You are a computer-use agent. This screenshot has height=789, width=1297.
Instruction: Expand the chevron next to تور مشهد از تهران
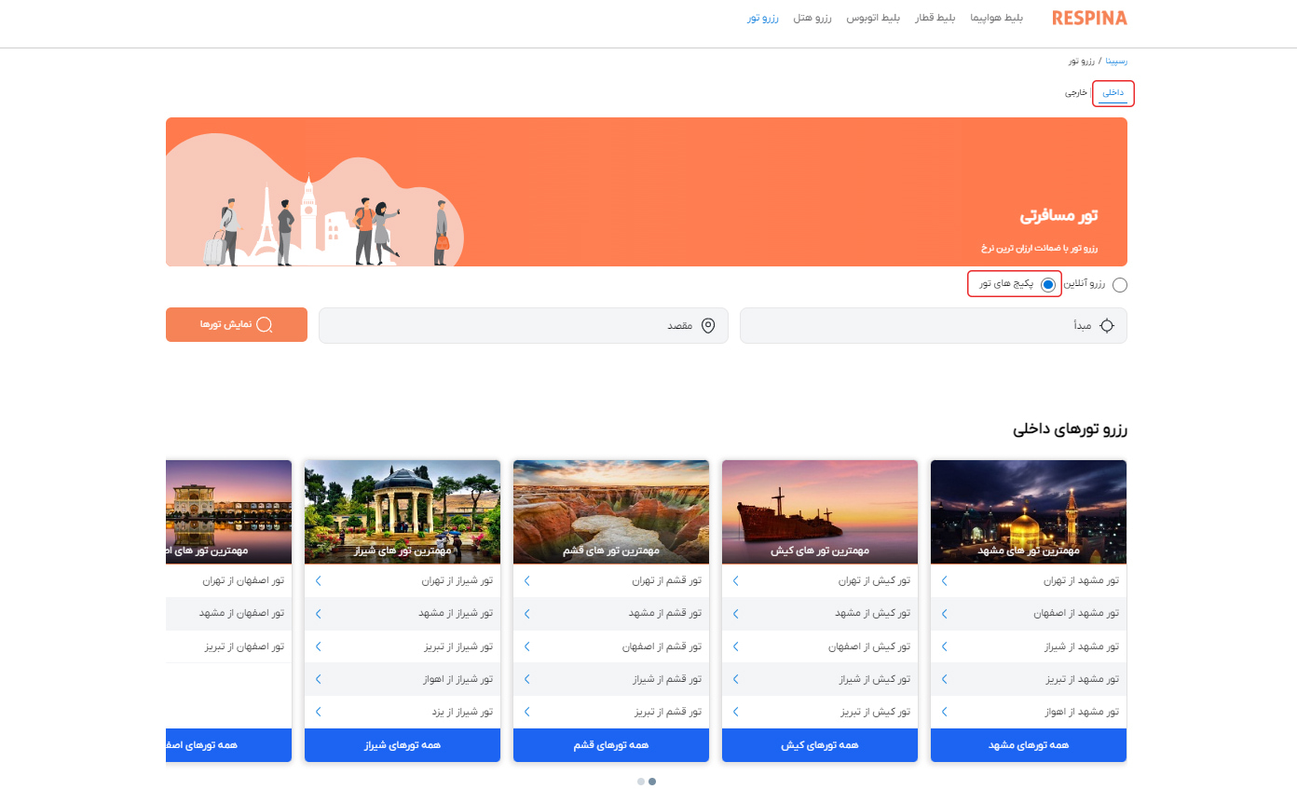coord(943,580)
